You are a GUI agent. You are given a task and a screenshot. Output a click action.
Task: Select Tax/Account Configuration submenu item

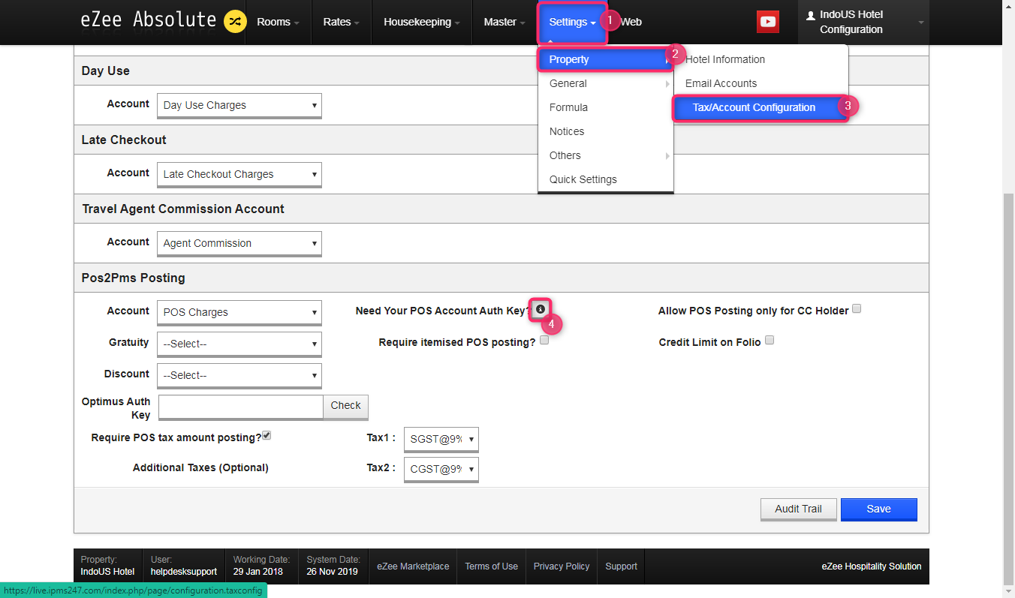760,107
